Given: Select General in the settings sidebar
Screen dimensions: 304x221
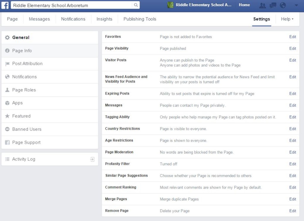Looking at the screenshot, I should [x=50, y=37].
